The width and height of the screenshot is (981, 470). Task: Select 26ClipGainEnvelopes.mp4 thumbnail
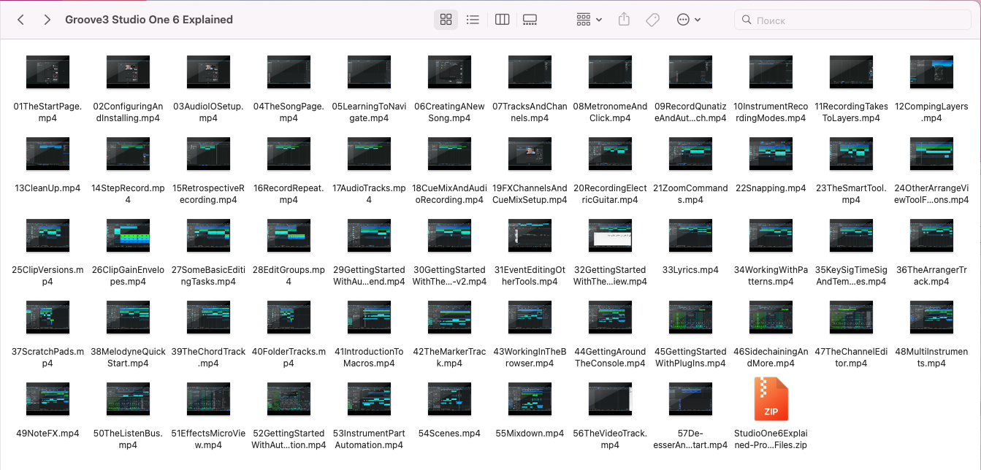coord(128,236)
